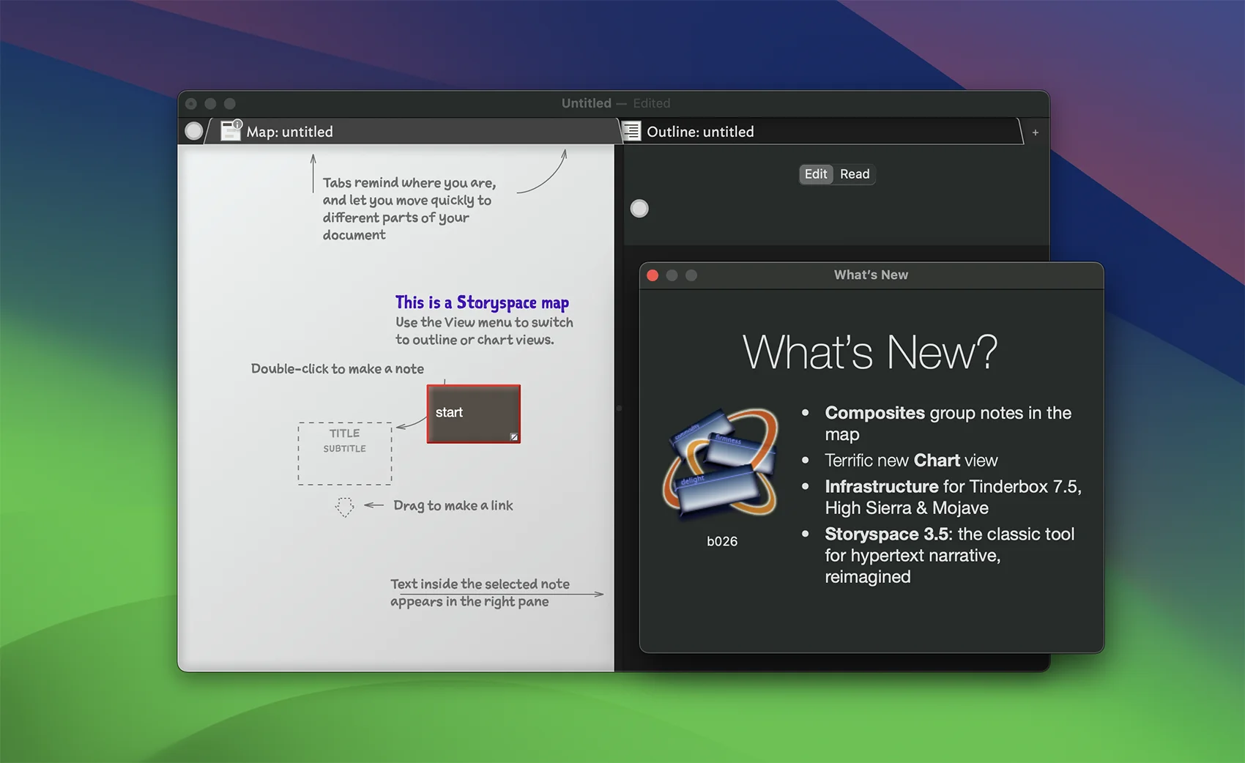Click the resize handle on the start note
This screenshot has height=763, width=1245.
514,437
